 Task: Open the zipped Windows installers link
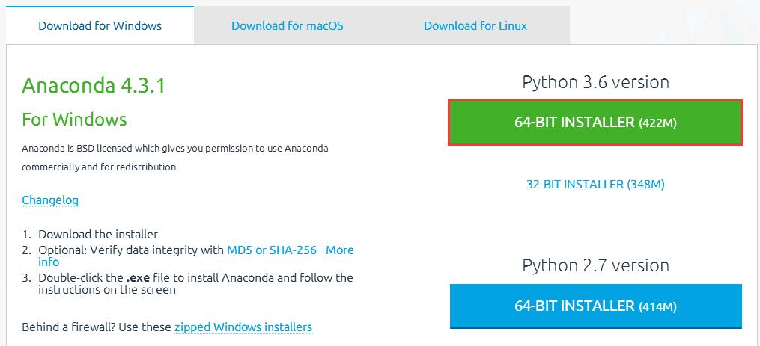pyautogui.click(x=243, y=327)
